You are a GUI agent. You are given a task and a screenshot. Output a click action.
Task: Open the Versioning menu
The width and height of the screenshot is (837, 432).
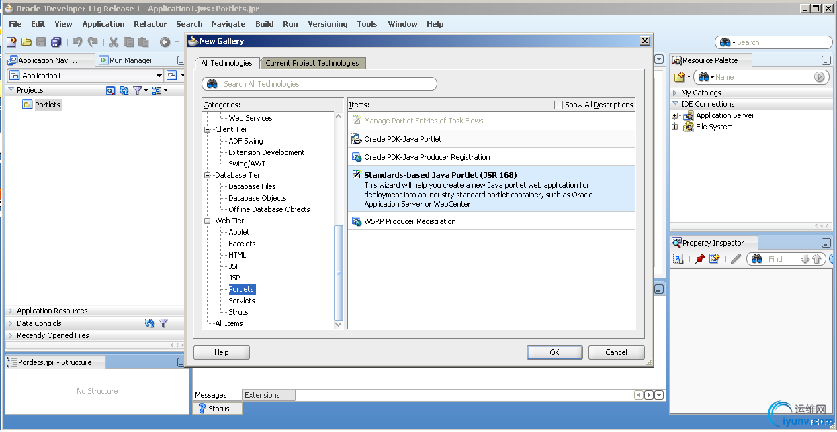pos(328,24)
